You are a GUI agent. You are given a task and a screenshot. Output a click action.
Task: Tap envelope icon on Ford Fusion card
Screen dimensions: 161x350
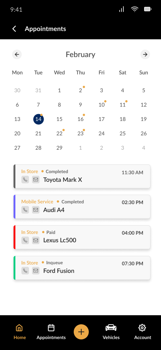36,271
